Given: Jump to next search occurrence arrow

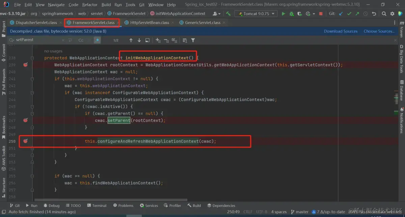Looking at the screenshot, I should click(x=139, y=40).
